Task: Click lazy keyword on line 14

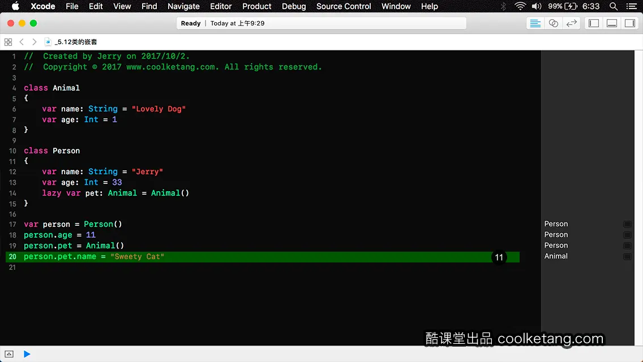Action: tap(52, 193)
